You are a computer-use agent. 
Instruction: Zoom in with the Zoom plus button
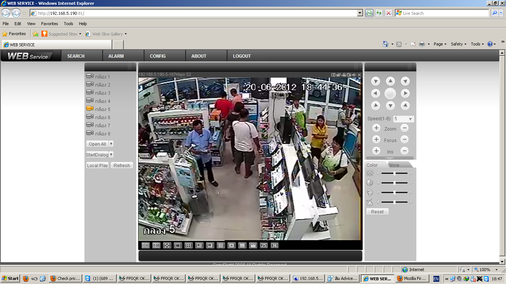376,128
